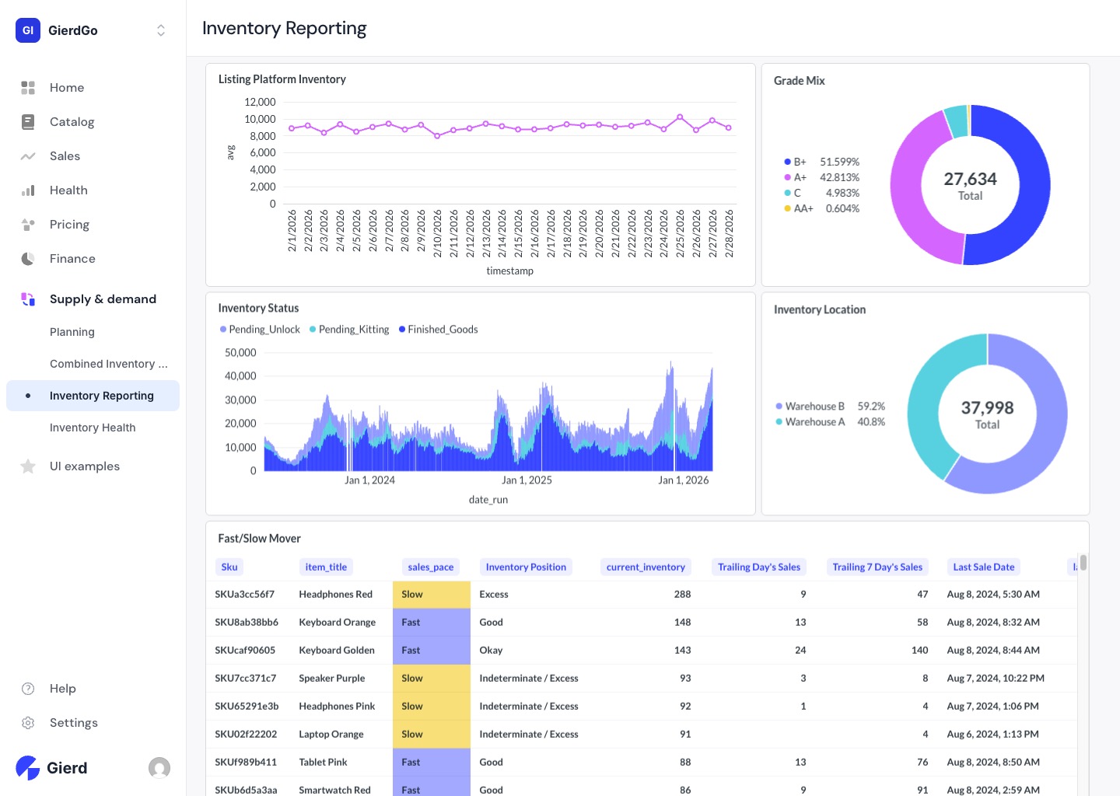
Task: Open UI examples page
Action: point(85,466)
